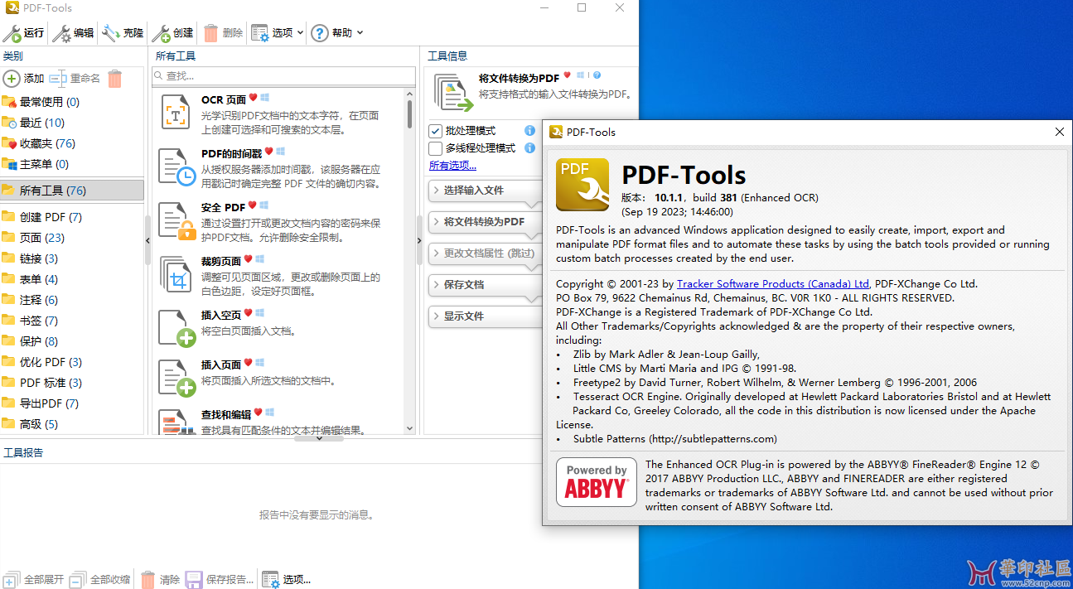
Task: Open the 选项 dropdown in top toolbar
Action: click(278, 33)
